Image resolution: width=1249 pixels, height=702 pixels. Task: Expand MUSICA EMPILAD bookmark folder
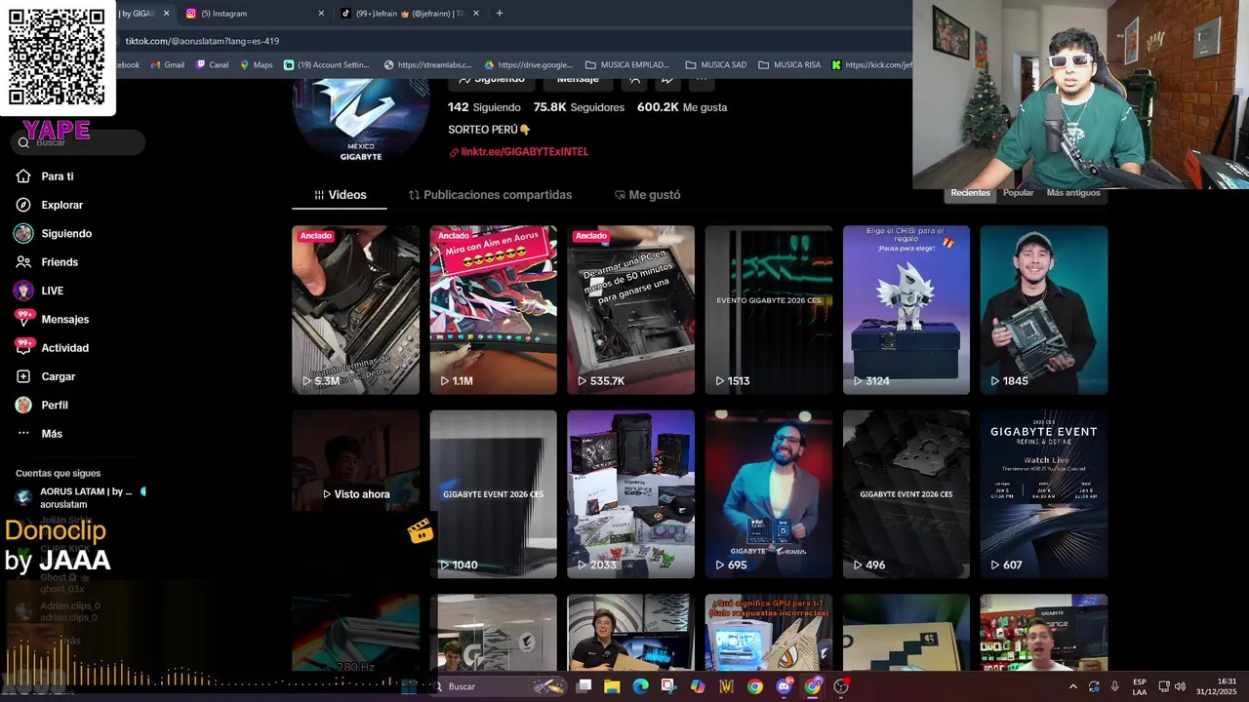point(626,65)
